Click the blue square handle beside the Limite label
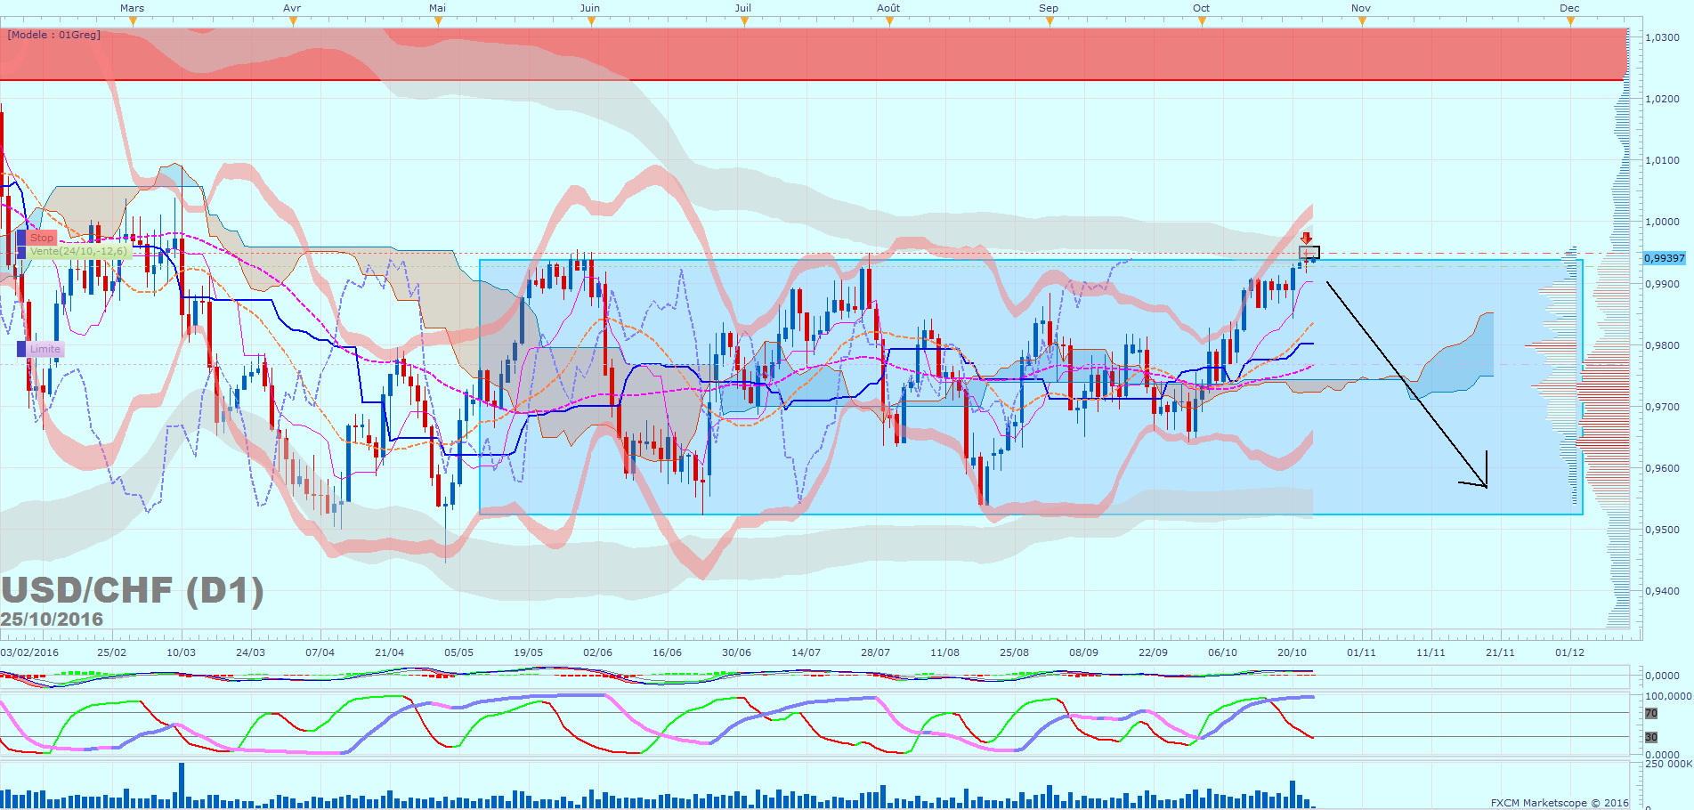This screenshot has width=1694, height=810. 21,349
